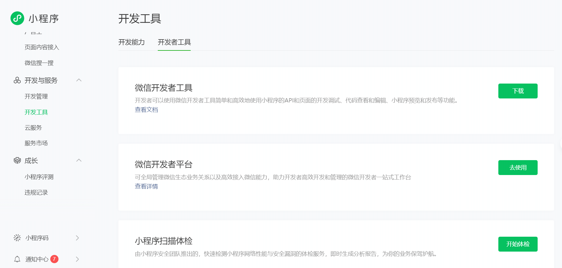
Task: Click the 开发与服务 section label
Action: tap(41, 80)
